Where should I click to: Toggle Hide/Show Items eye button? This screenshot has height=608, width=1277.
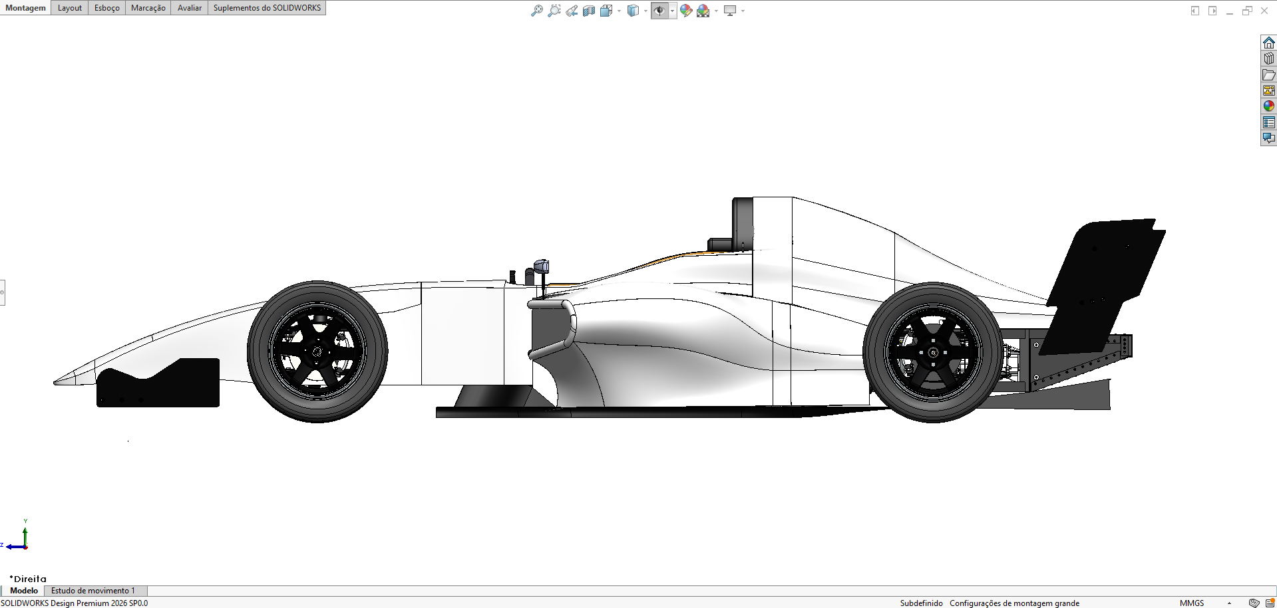point(659,11)
